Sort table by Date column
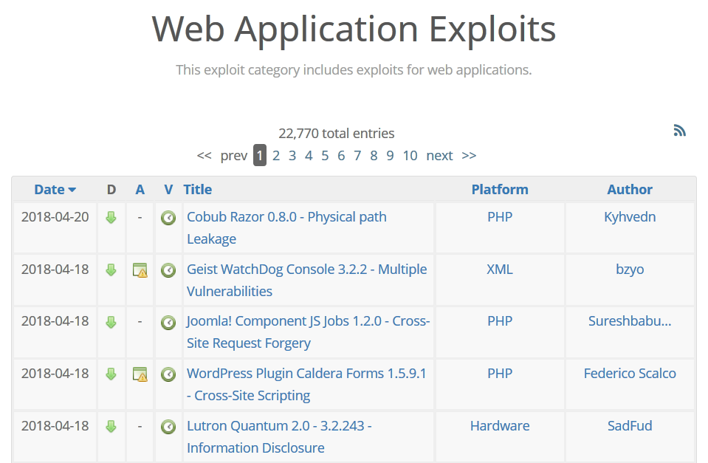This screenshot has height=463, width=708. click(55, 189)
